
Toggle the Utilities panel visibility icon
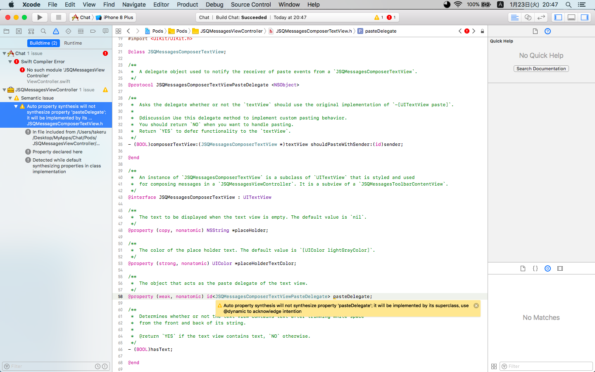coord(585,17)
